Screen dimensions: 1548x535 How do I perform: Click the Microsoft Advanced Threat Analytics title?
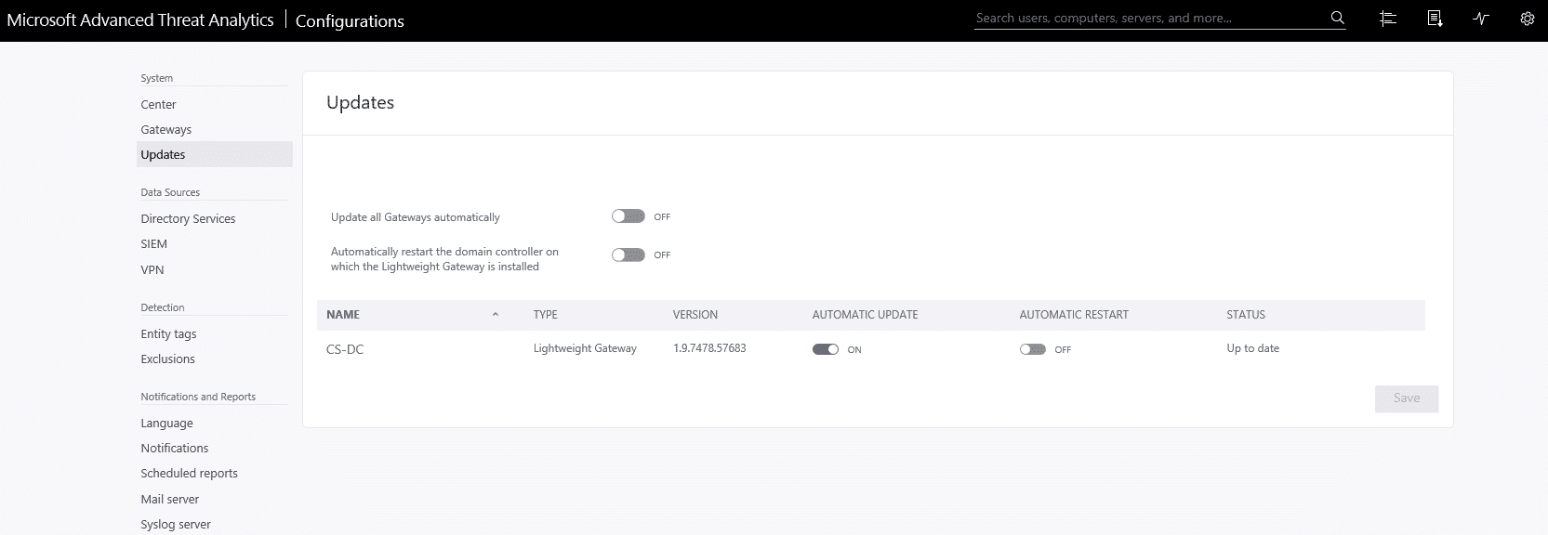point(140,20)
